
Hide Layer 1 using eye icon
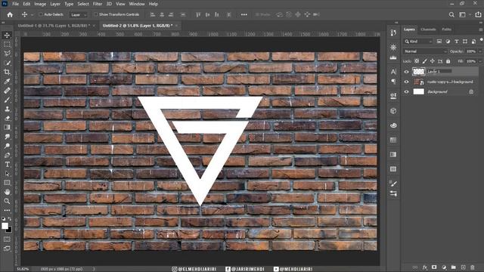[x=407, y=72]
